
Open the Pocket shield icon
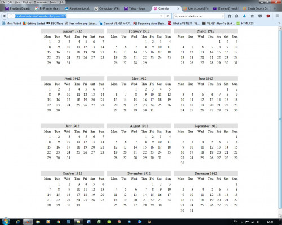[260, 16]
